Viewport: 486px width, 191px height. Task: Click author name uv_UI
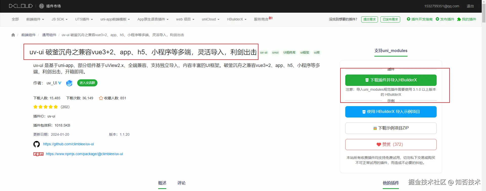point(52,83)
